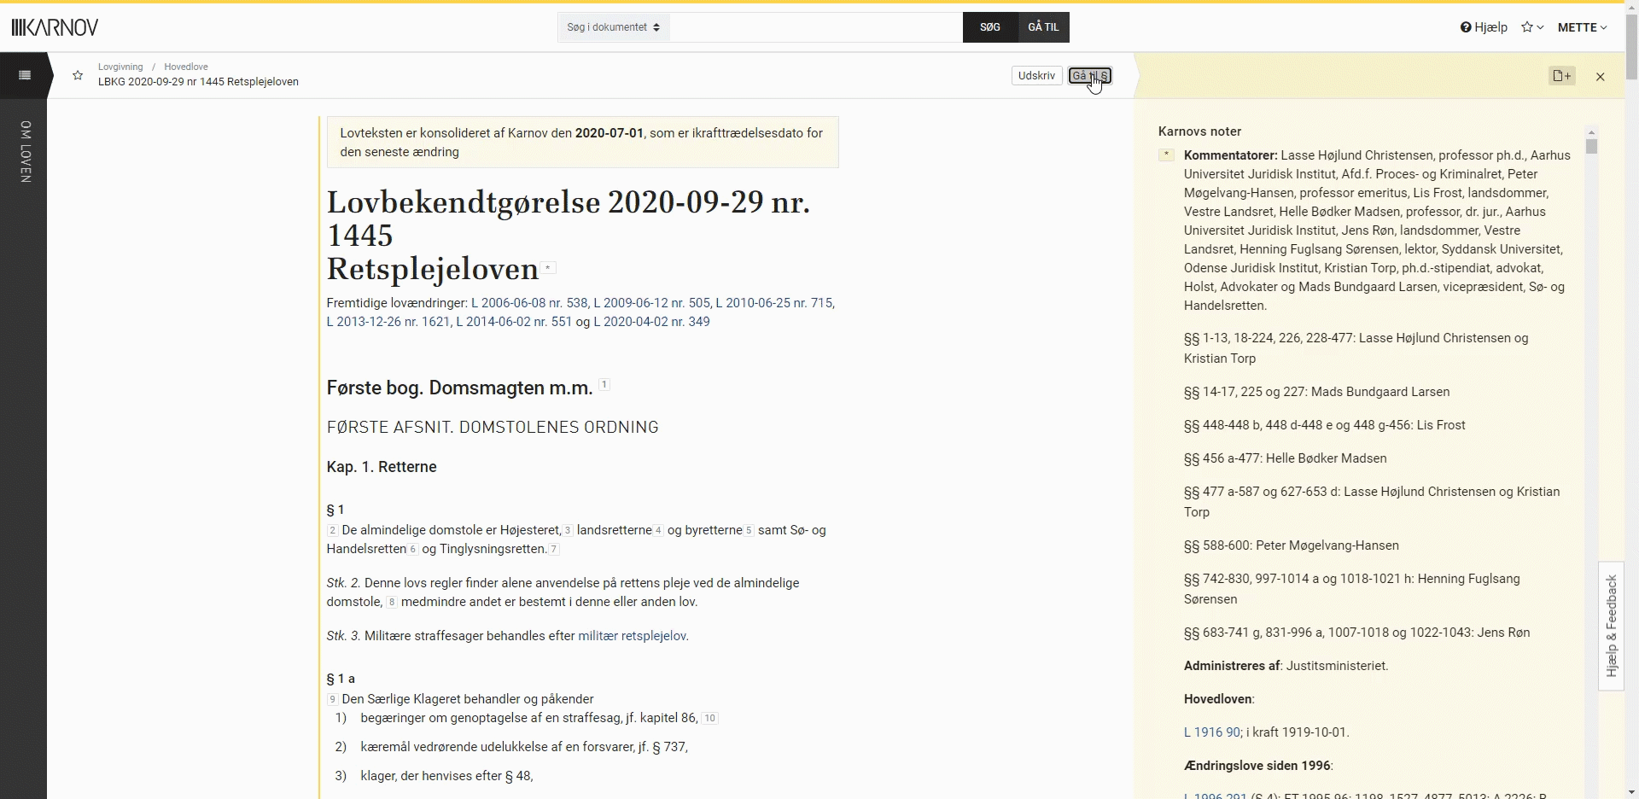The height and width of the screenshot is (799, 1639).
Task: Click note line '§§ 14-17, 225 og 227'
Action: (1316, 392)
